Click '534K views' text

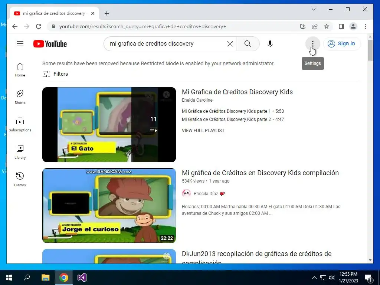click(x=193, y=181)
